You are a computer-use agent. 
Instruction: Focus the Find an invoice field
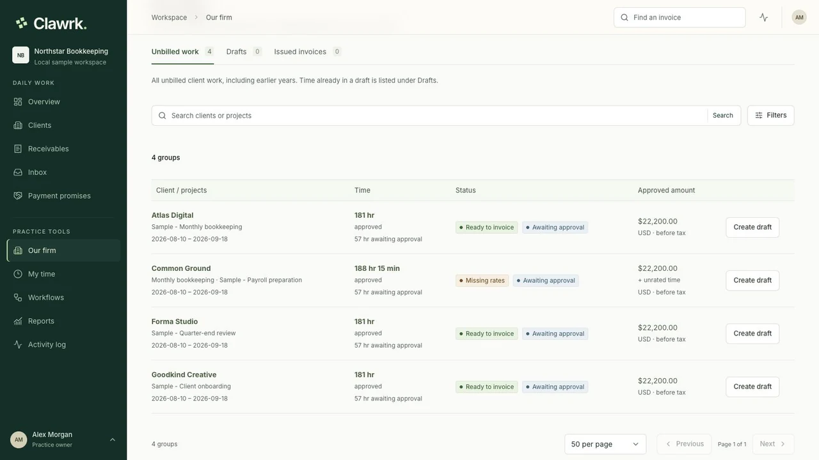point(680,17)
